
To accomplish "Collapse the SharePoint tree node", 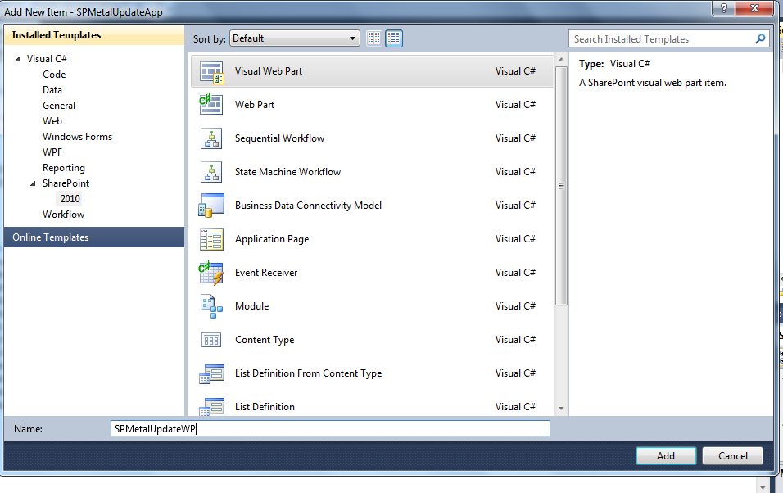I will 33,183.
